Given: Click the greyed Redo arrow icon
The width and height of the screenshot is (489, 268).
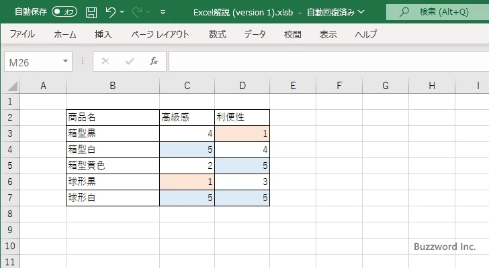Looking at the screenshot, I should tap(137, 12).
